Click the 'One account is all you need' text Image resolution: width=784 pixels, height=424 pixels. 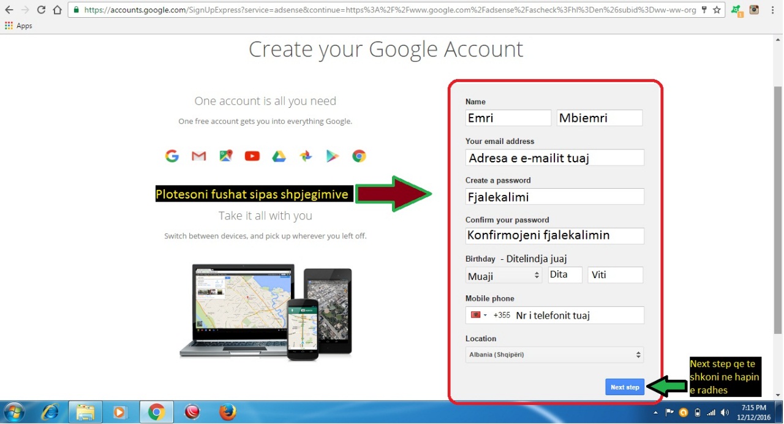265,101
